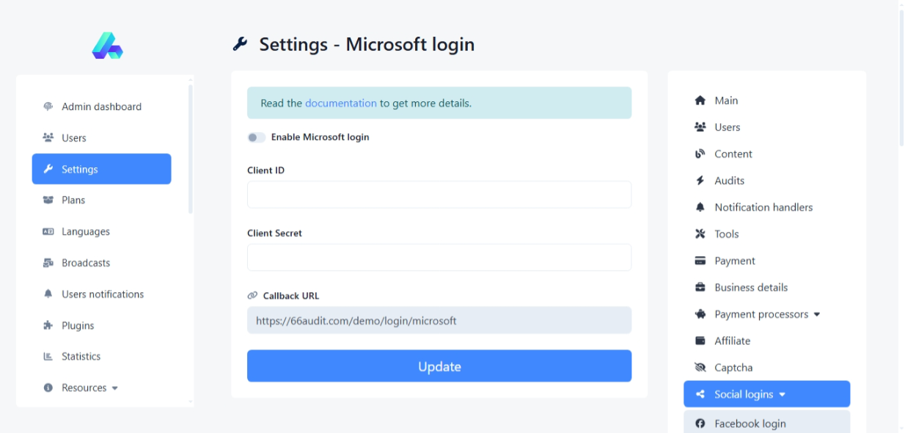Viewport: 905px width, 433px height.
Task: Click the Users icon in left sidebar
Action: click(x=48, y=138)
